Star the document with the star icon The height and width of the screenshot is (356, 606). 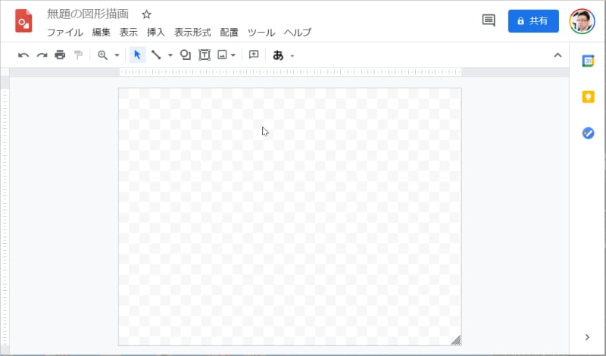pos(146,14)
